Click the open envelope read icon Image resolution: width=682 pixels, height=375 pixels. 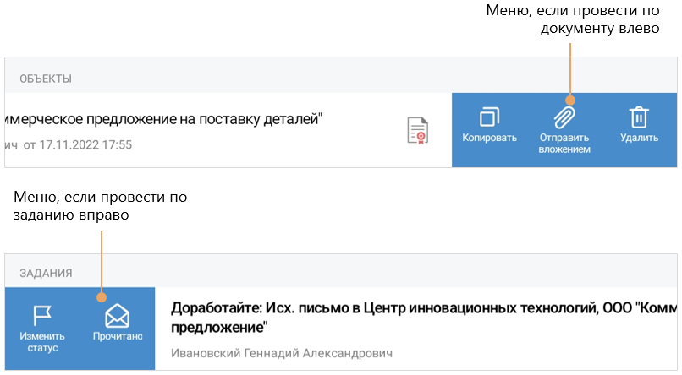pyautogui.click(x=117, y=317)
